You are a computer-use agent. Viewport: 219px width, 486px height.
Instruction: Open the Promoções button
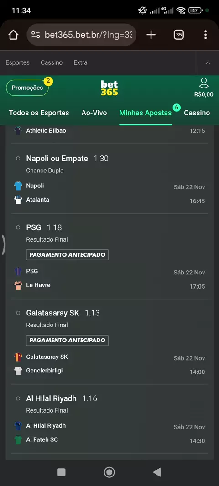coord(27,88)
